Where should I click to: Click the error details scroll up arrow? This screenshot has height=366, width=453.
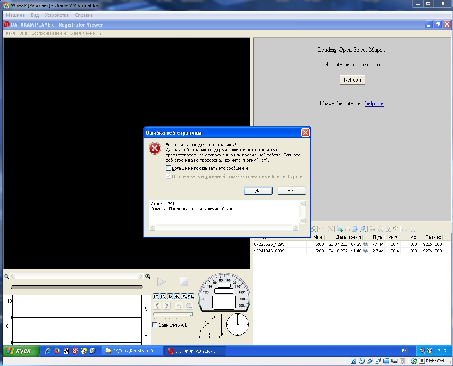[x=303, y=204]
